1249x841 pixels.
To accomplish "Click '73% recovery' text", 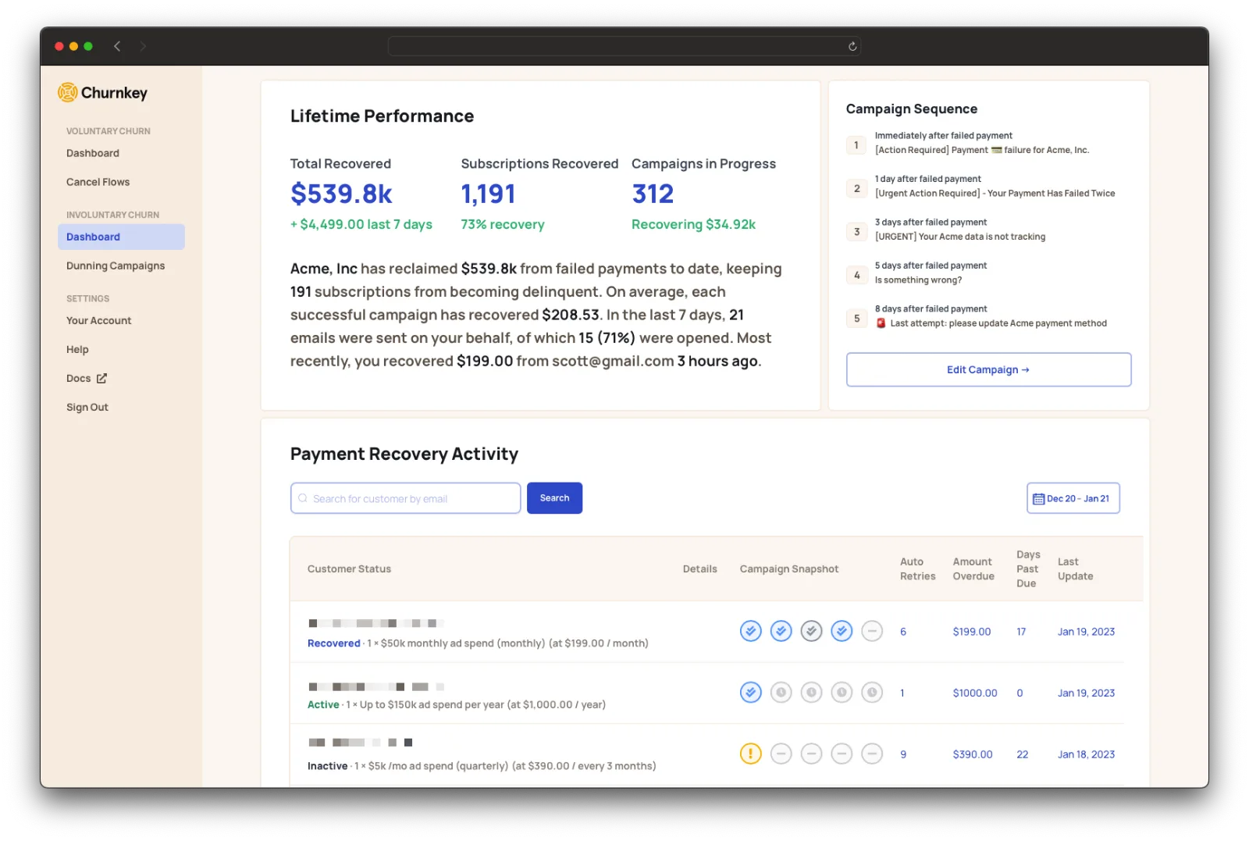I will (503, 224).
